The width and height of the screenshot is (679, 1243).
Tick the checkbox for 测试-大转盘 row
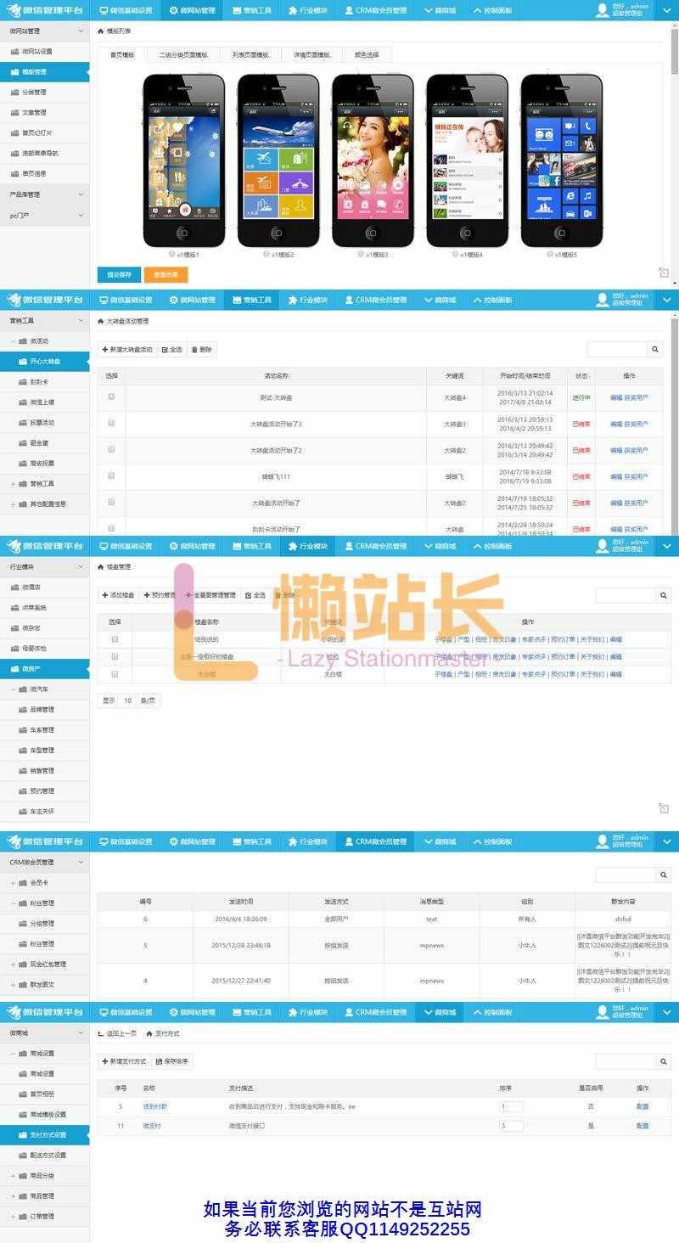click(x=111, y=397)
